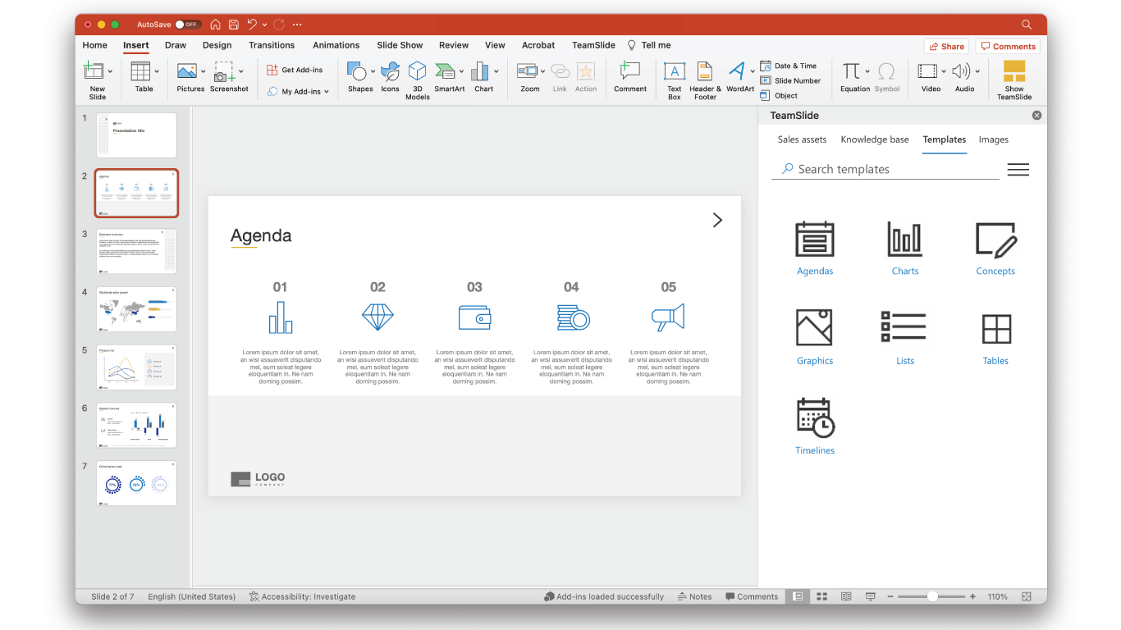Toggle the Notes pane

[x=694, y=596]
